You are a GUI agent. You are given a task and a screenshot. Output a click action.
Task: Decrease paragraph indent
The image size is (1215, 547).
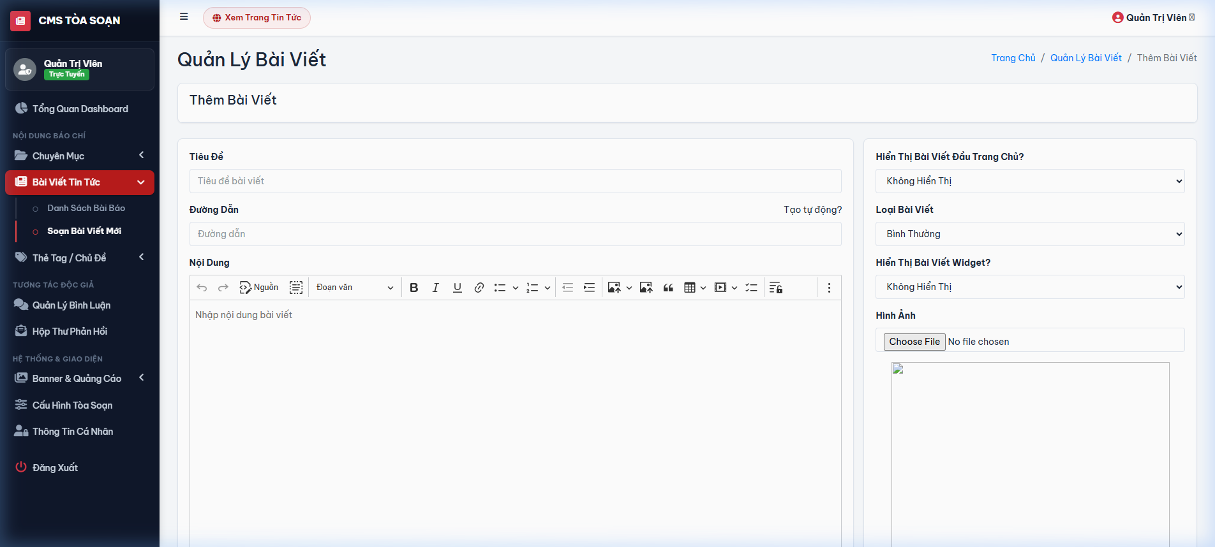coord(567,288)
